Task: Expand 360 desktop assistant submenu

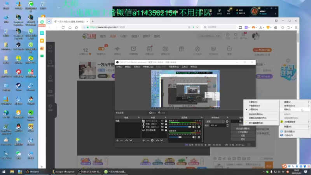Action: click(x=295, y=122)
